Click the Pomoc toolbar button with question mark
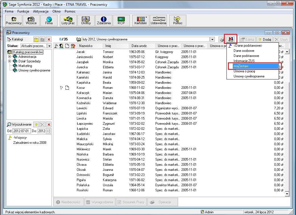The height and width of the screenshot is (215, 296). coord(178,21)
